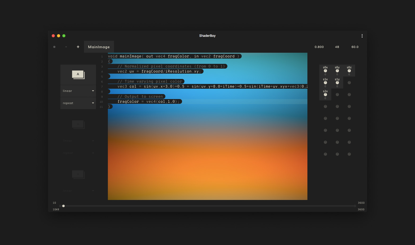Select the MainImage tab
The image size is (415, 245).
tap(99, 47)
